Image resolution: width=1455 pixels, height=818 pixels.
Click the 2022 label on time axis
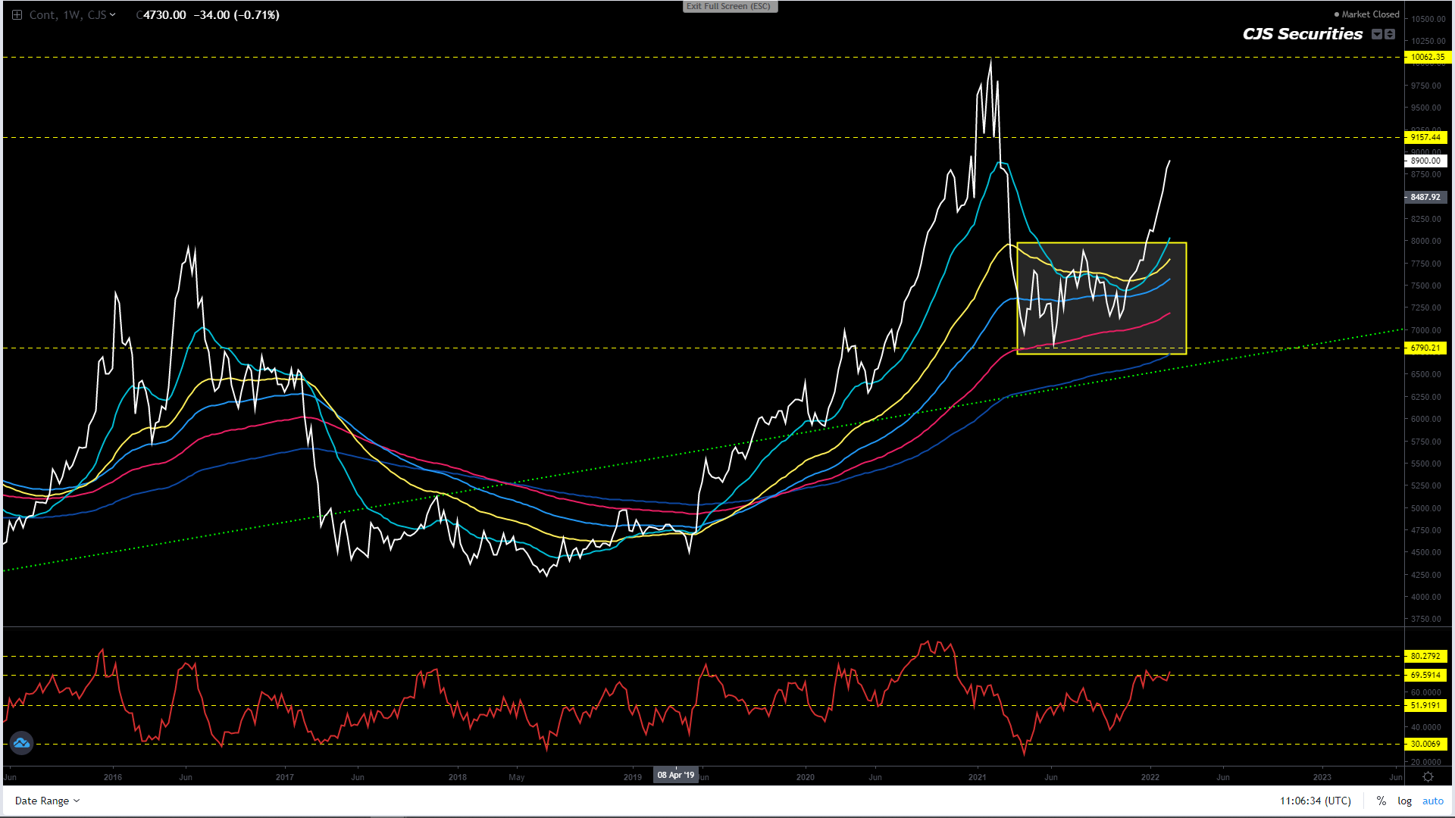1150,777
